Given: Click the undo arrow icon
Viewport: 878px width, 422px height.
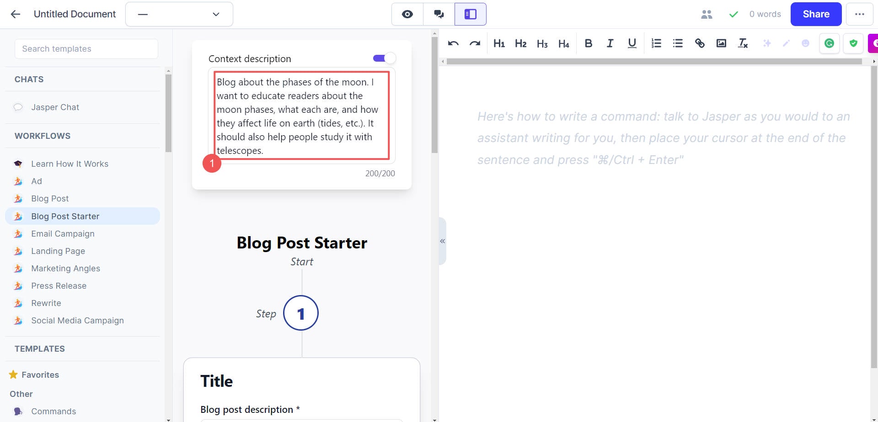Looking at the screenshot, I should [x=453, y=43].
